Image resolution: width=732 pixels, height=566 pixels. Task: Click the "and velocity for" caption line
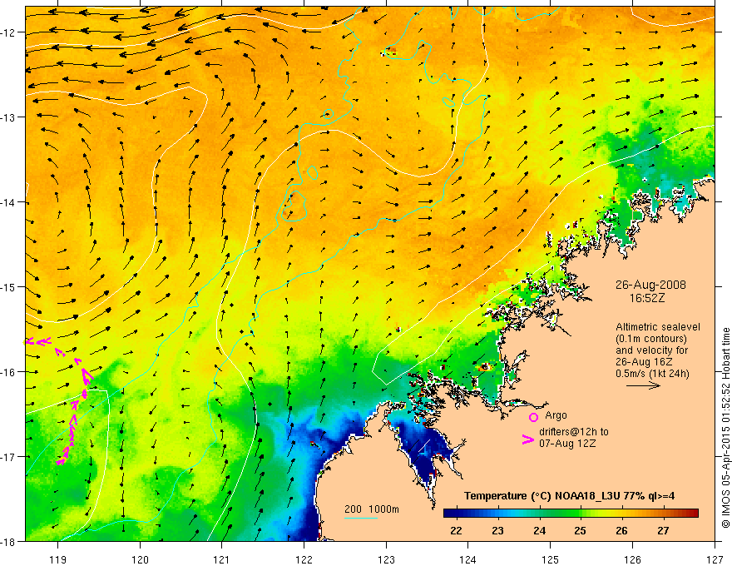(x=651, y=350)
